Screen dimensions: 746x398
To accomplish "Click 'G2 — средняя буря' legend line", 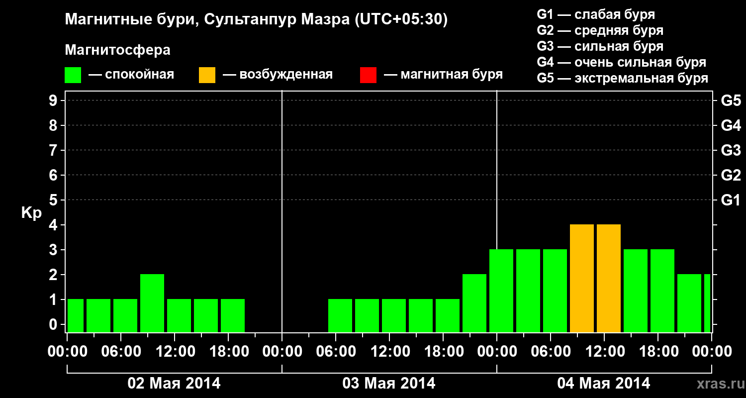I will [600, 30].
